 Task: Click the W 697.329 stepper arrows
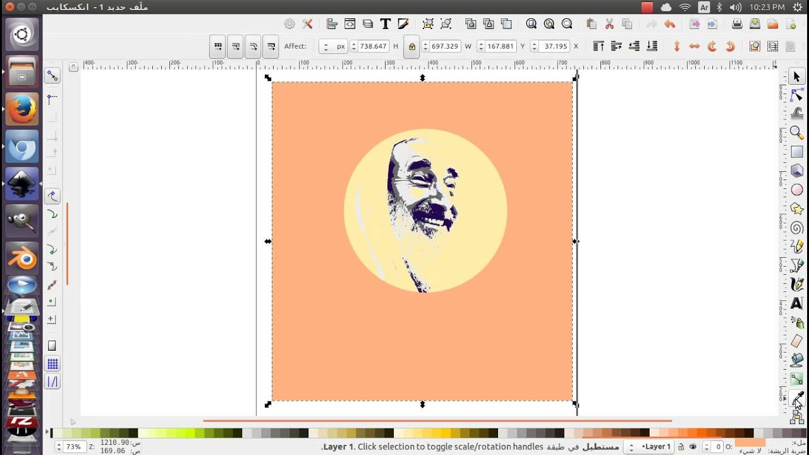point(426,46)
